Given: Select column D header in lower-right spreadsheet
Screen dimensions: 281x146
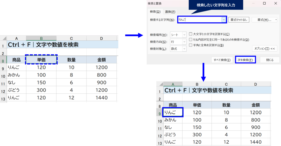Looking at the screenshot, I should (x=255, y=84).
